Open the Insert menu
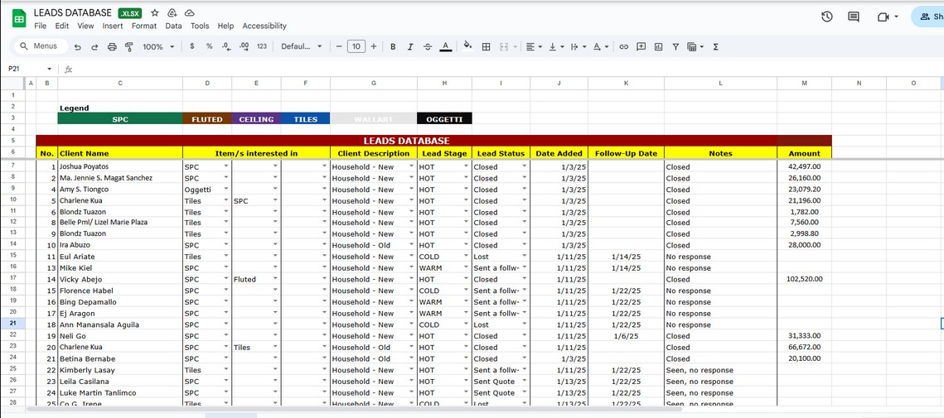Image resolution: width=944 pixels, height=418 pixels. (113, 26)
